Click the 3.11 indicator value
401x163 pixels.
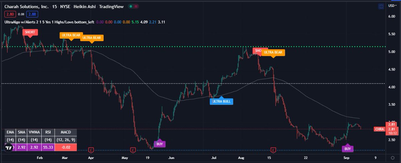click(x=162, y=22)
